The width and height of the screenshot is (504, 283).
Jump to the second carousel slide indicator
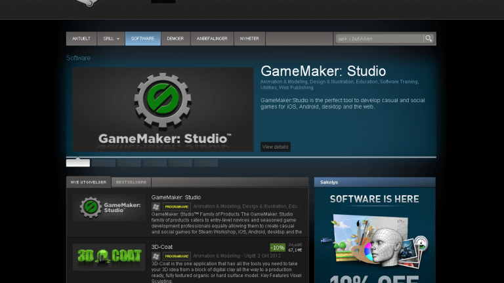[104, 162]
